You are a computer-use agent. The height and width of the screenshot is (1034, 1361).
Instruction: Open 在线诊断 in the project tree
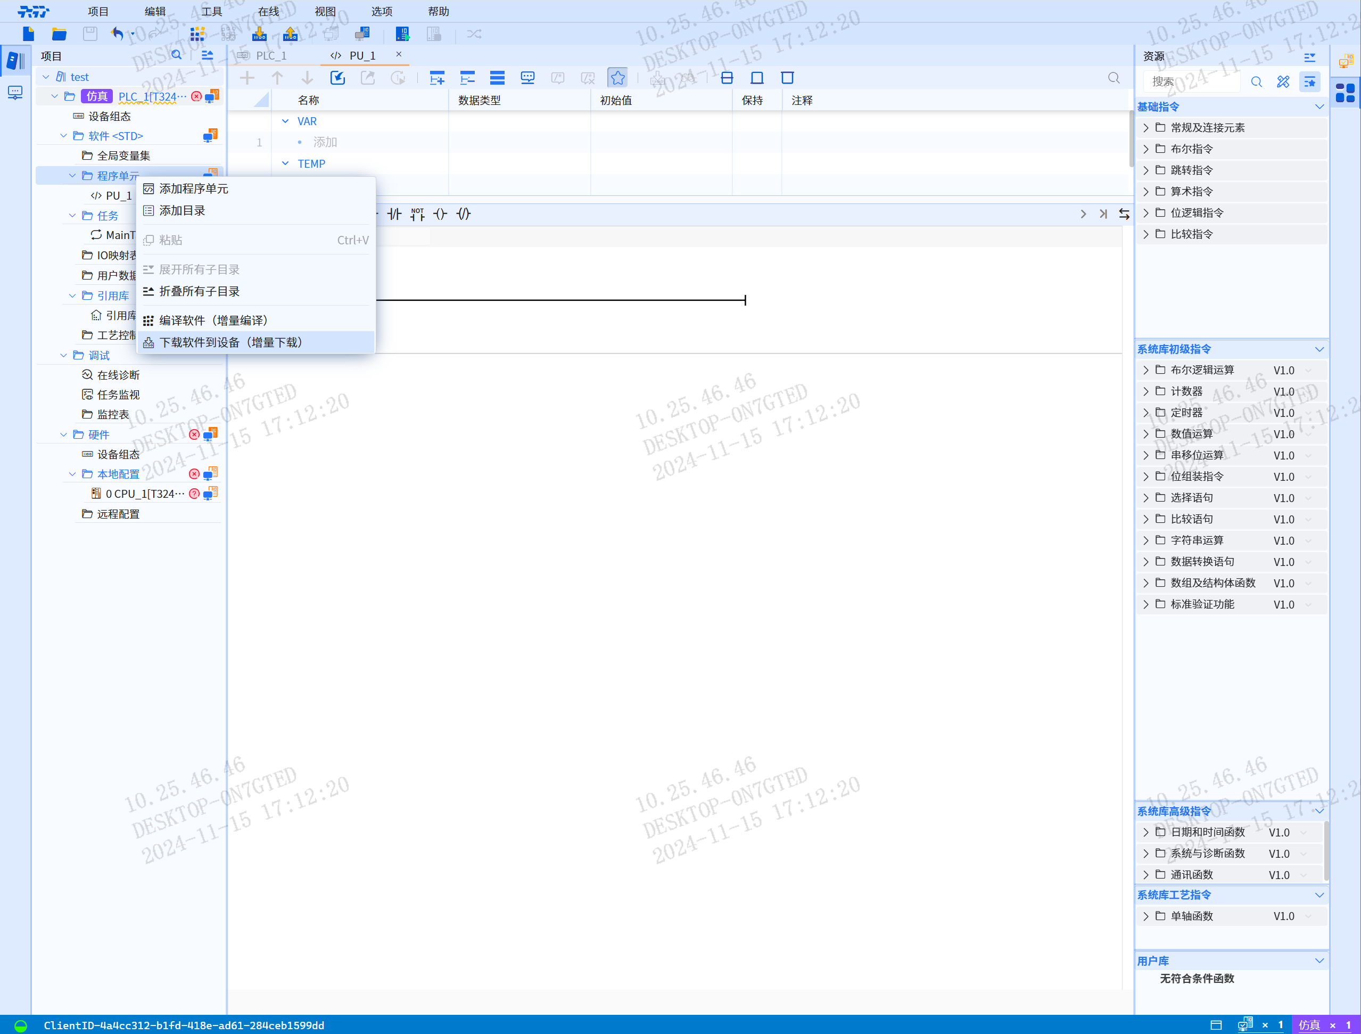coord(118,375)
